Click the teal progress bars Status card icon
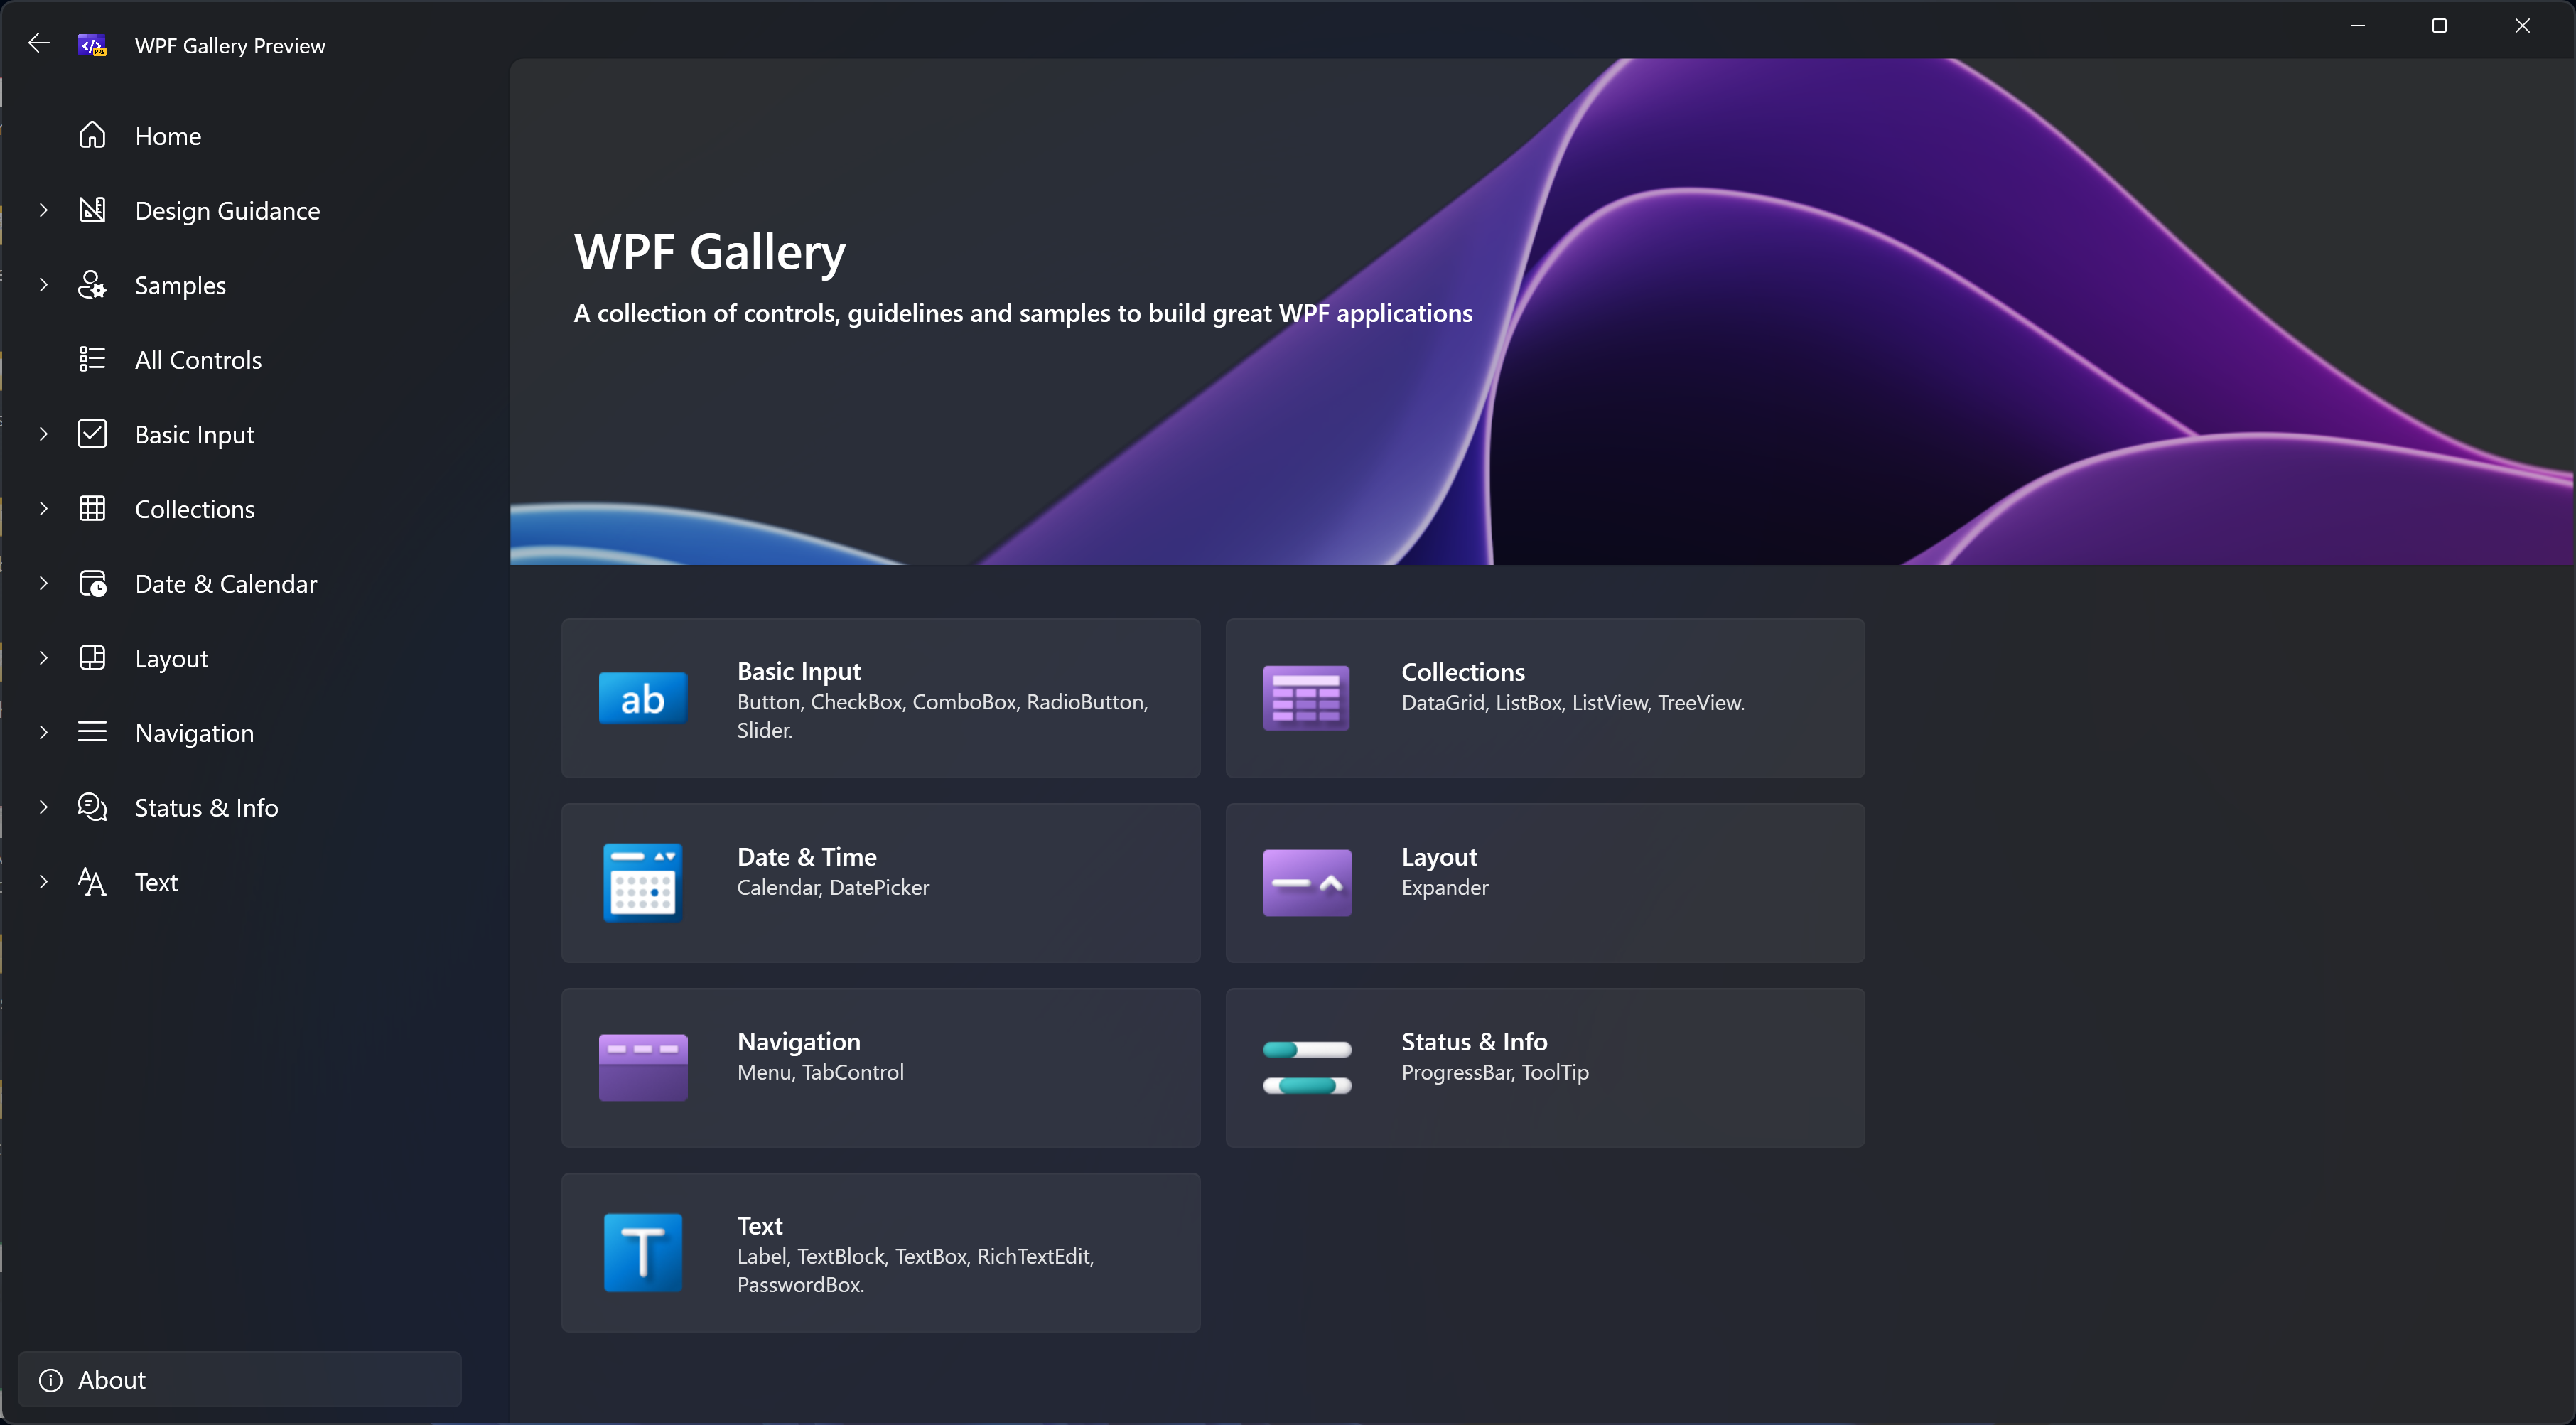 click(1307, 1068)
